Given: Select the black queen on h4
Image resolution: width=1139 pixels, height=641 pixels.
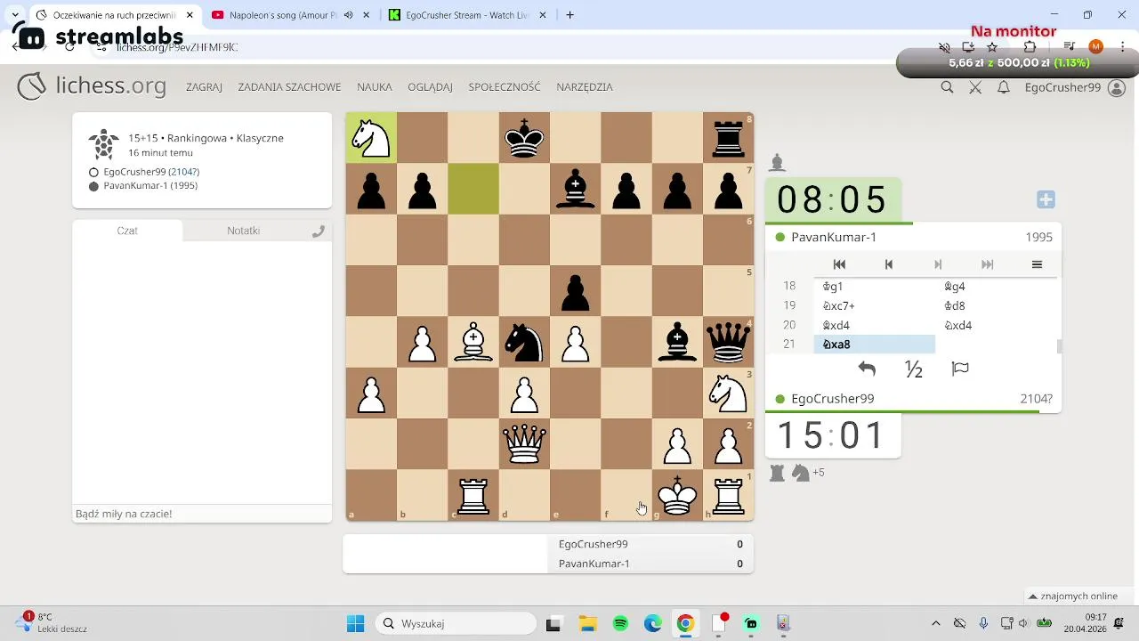Looking at the screenshot, I should coord(729,343).
